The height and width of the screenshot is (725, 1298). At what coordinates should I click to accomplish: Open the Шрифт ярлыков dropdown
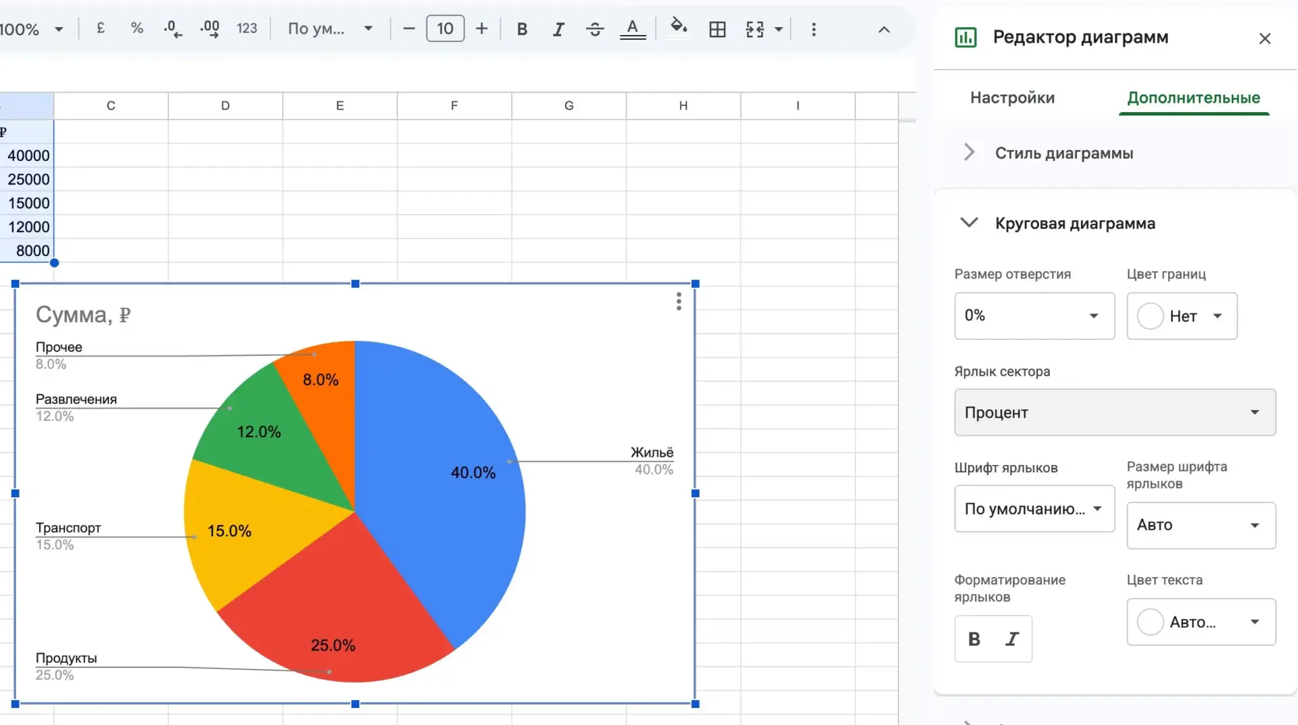(1034, 509)
